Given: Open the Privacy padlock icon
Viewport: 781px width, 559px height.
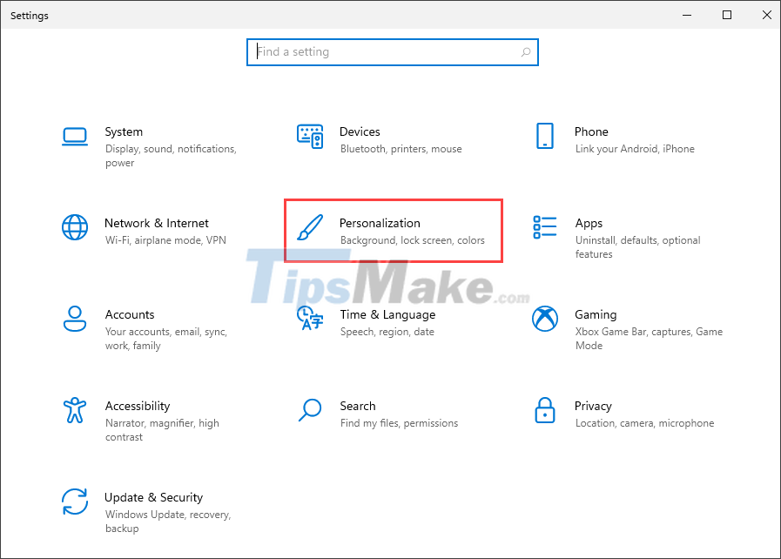Looking at the screenshot, I should (x=545, y=410).
